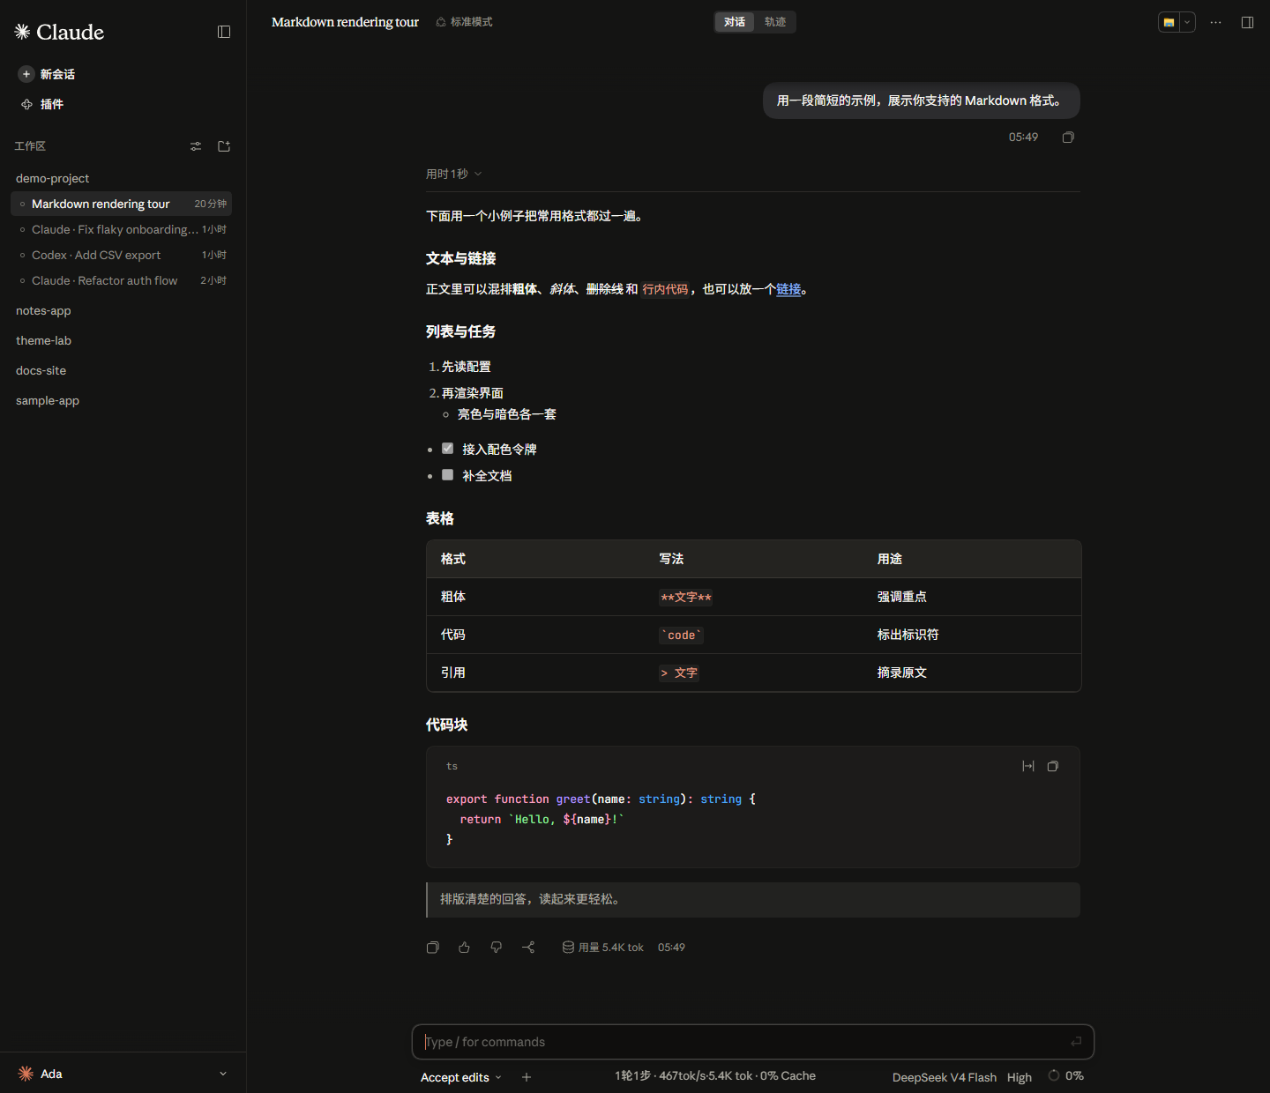The image size is (1270, 1093).
Task: Click the 强调重点 table cell
Action: click(x=901, y=597)
